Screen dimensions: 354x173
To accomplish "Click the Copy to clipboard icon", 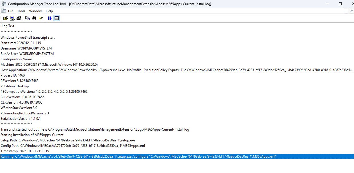I will tap(27, 18).
